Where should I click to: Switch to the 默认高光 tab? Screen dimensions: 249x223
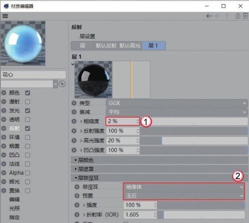pos(130,46)
